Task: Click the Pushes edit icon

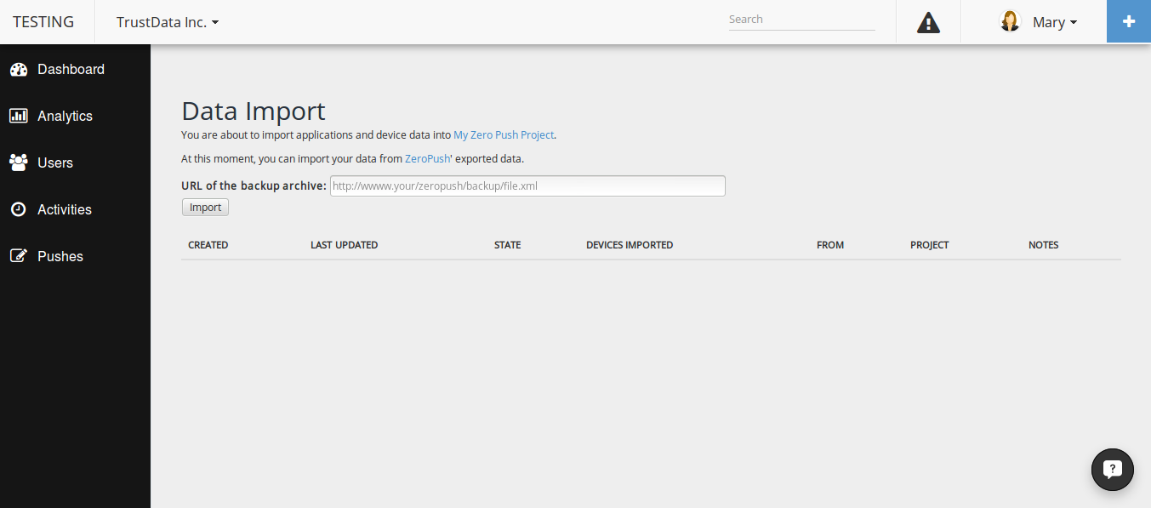Action: click(x=19, y=256)
